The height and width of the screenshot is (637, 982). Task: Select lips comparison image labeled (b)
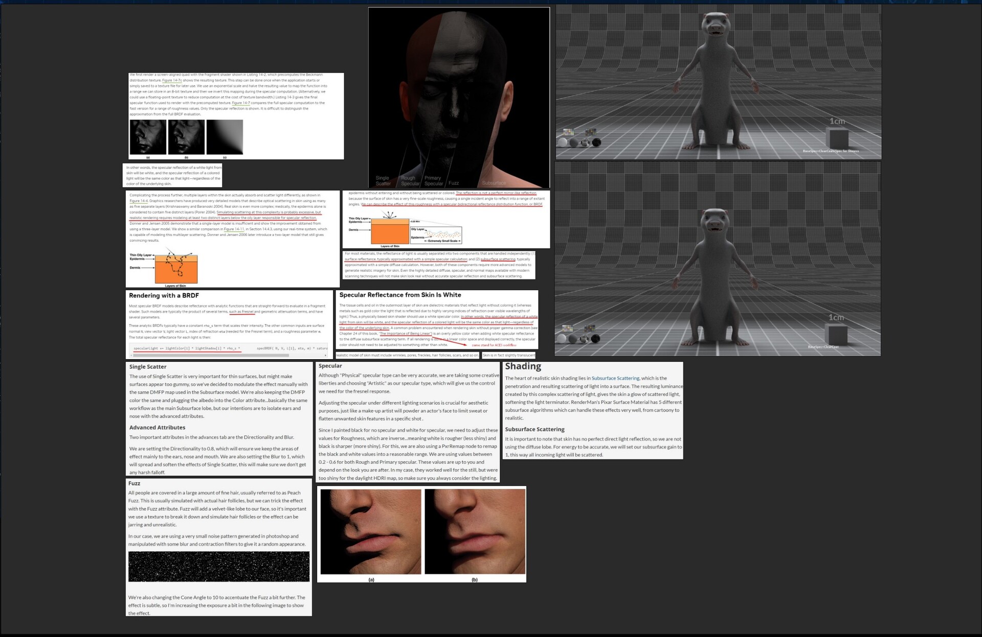(475, 531)
